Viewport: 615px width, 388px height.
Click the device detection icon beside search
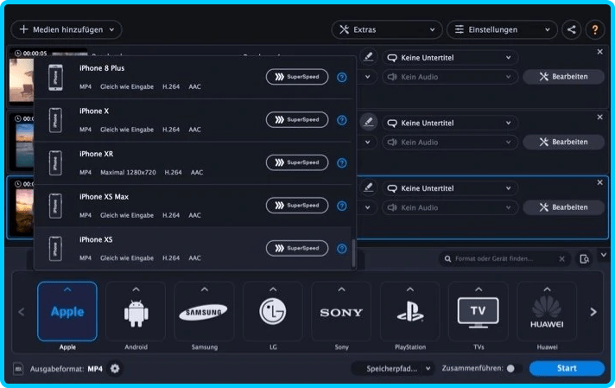pos(584,259)
